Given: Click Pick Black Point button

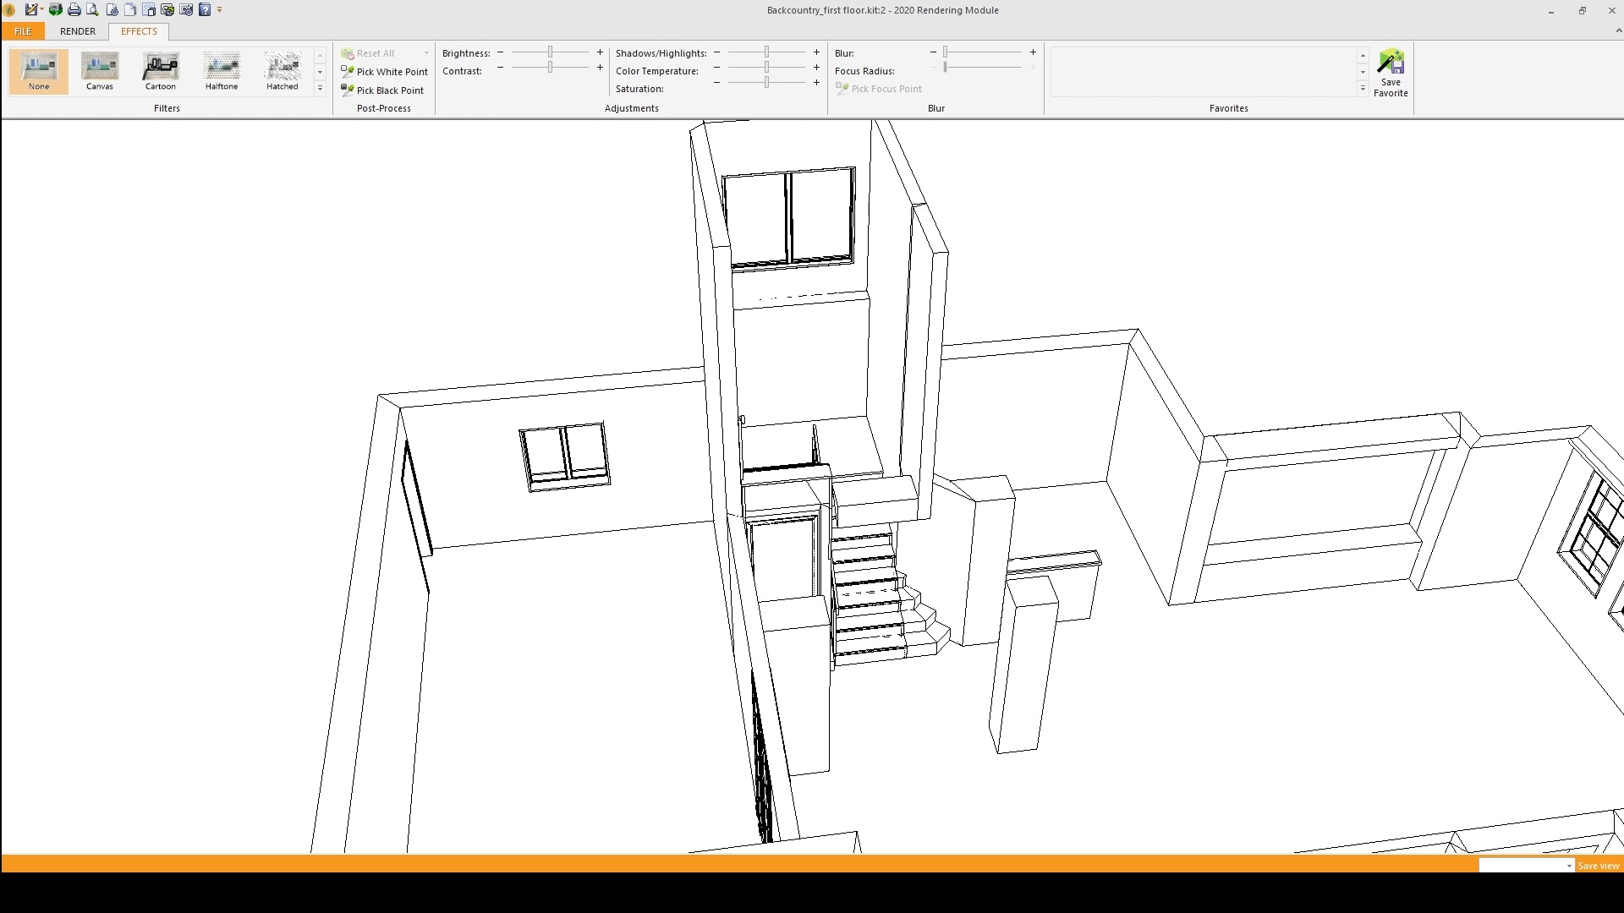Looking at the screenshot, I should pyautogui.click(x=382, y=90).
